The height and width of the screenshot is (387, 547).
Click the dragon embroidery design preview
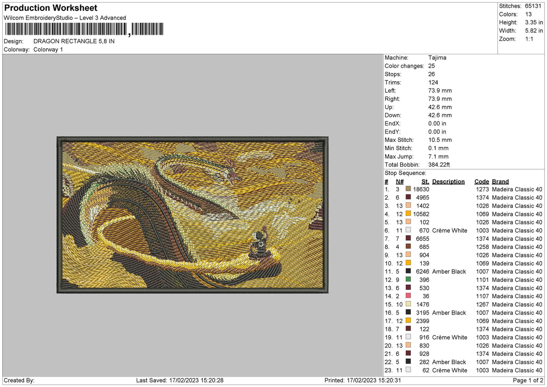point(192,214)
